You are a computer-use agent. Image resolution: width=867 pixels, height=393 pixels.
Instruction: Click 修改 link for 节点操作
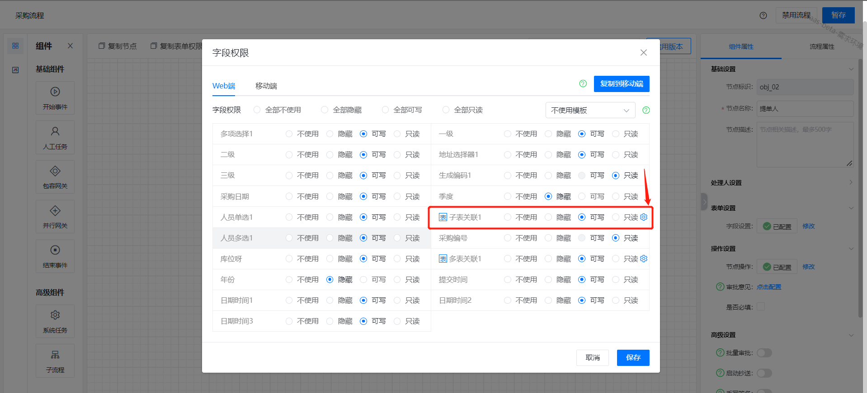[809, 267]
